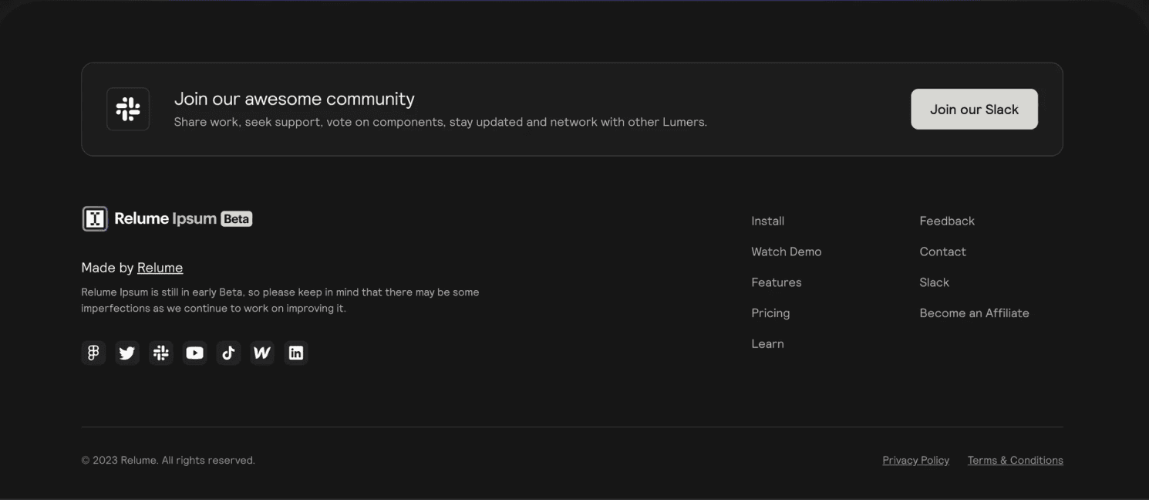Screen dimensions: 1149x500
Task: Click the Relume Ipsum logo
Action: pyautogui.click(x=167, y=218)
